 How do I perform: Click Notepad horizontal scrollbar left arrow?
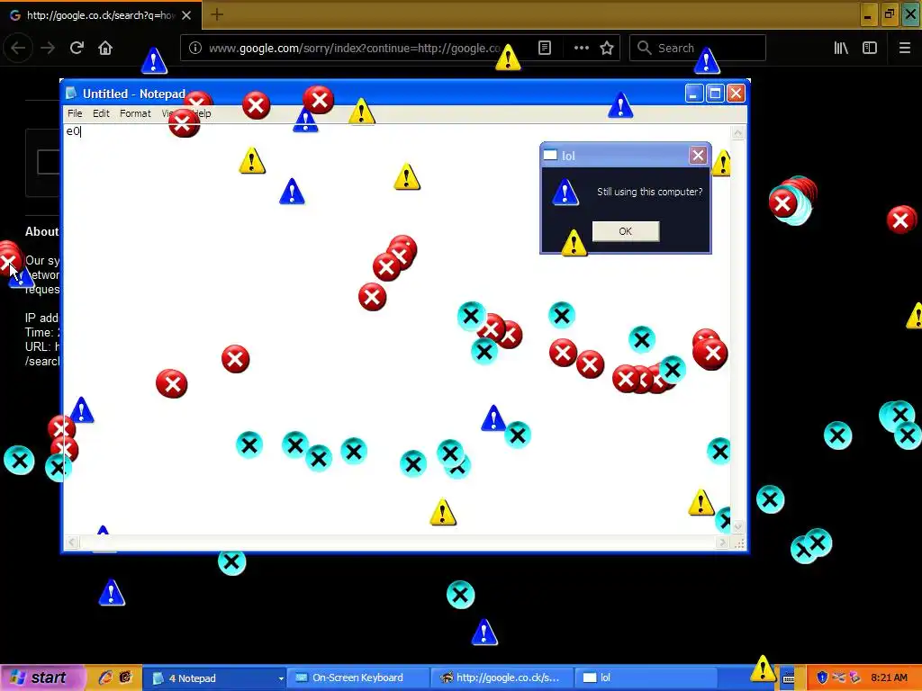(x=72, y=543)
